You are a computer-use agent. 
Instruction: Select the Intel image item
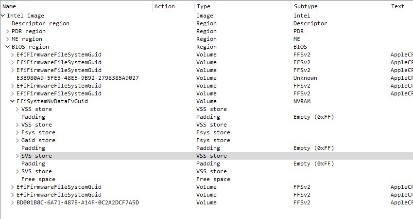(x=25, y=16)
